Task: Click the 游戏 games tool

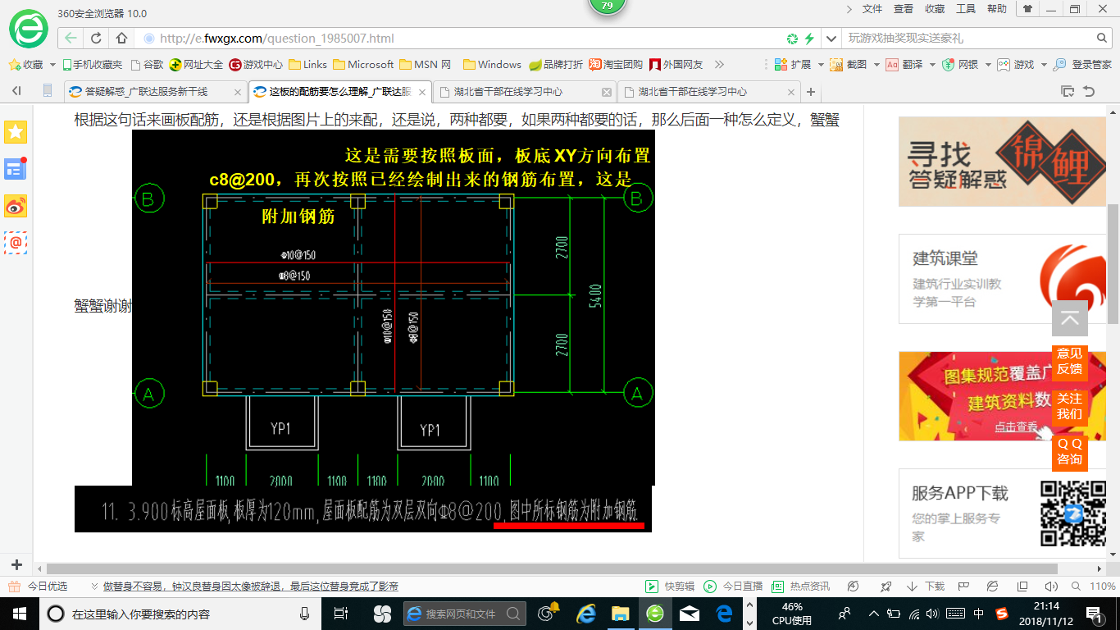Action: (1015, 64)
